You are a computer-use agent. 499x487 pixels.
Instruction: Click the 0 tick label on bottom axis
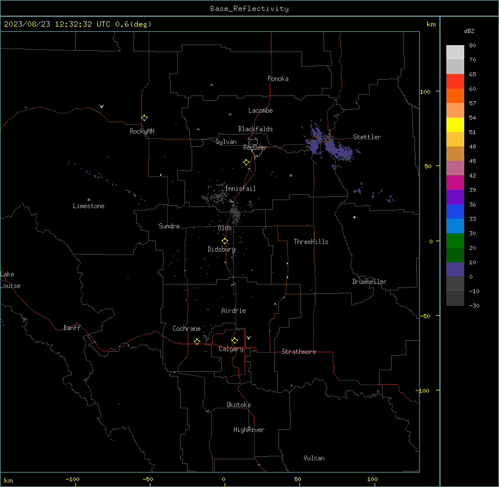[x=223, y=479]
